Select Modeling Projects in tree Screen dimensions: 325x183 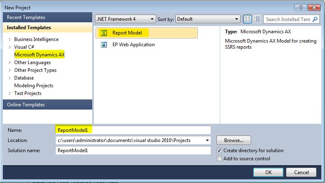[34, 86]
